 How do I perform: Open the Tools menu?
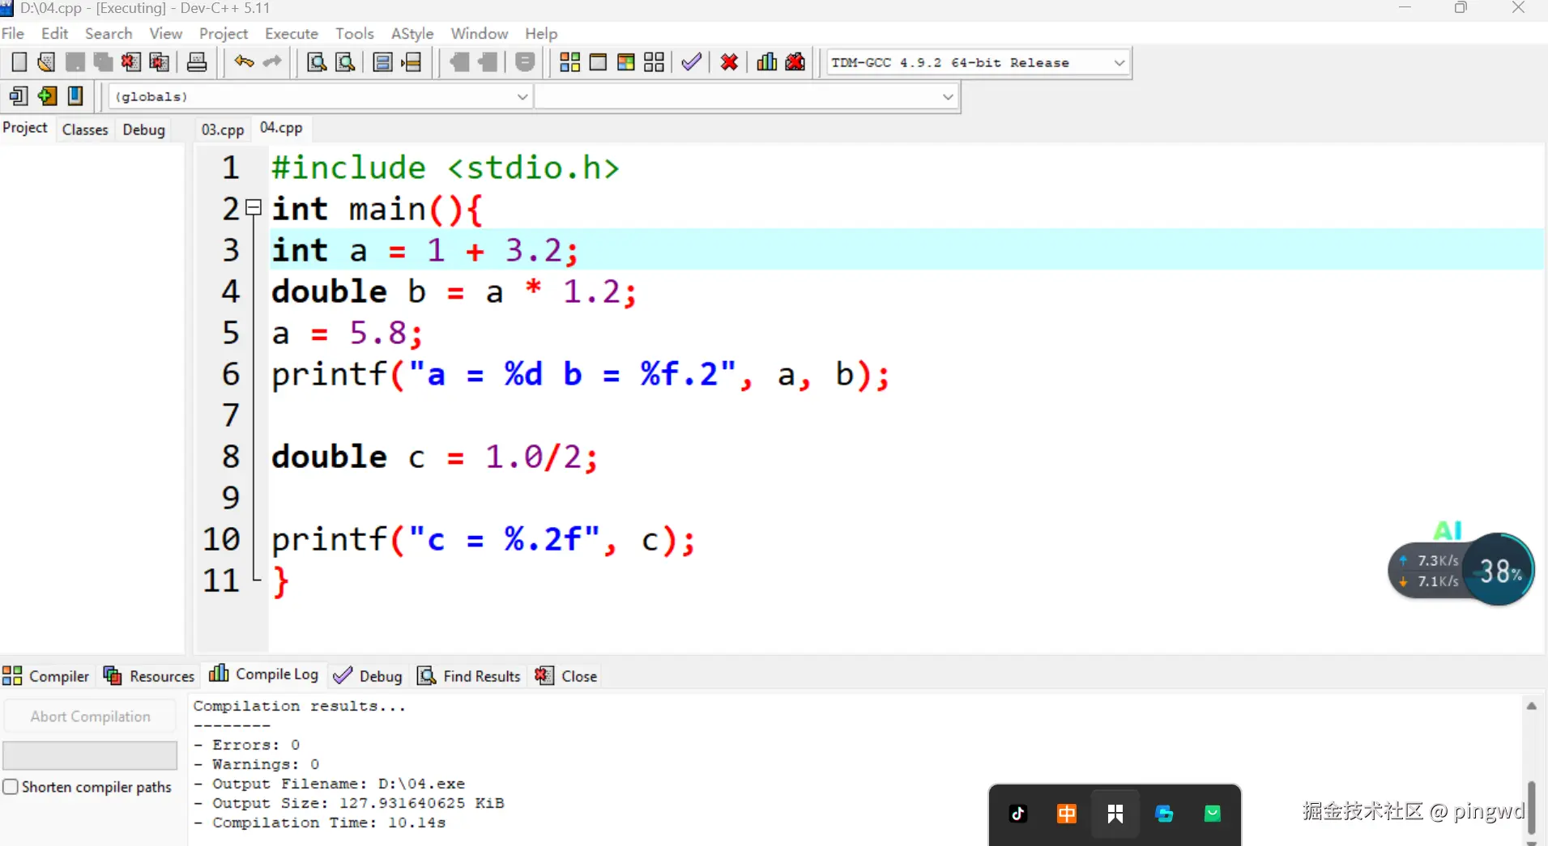pyautogui.click(x=355, y=33)
